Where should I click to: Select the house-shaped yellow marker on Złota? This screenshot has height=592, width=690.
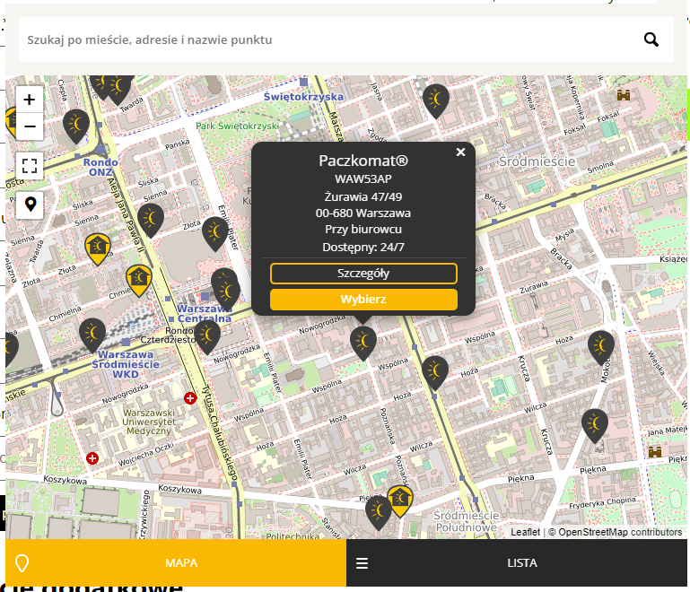[x=98, y=248]
